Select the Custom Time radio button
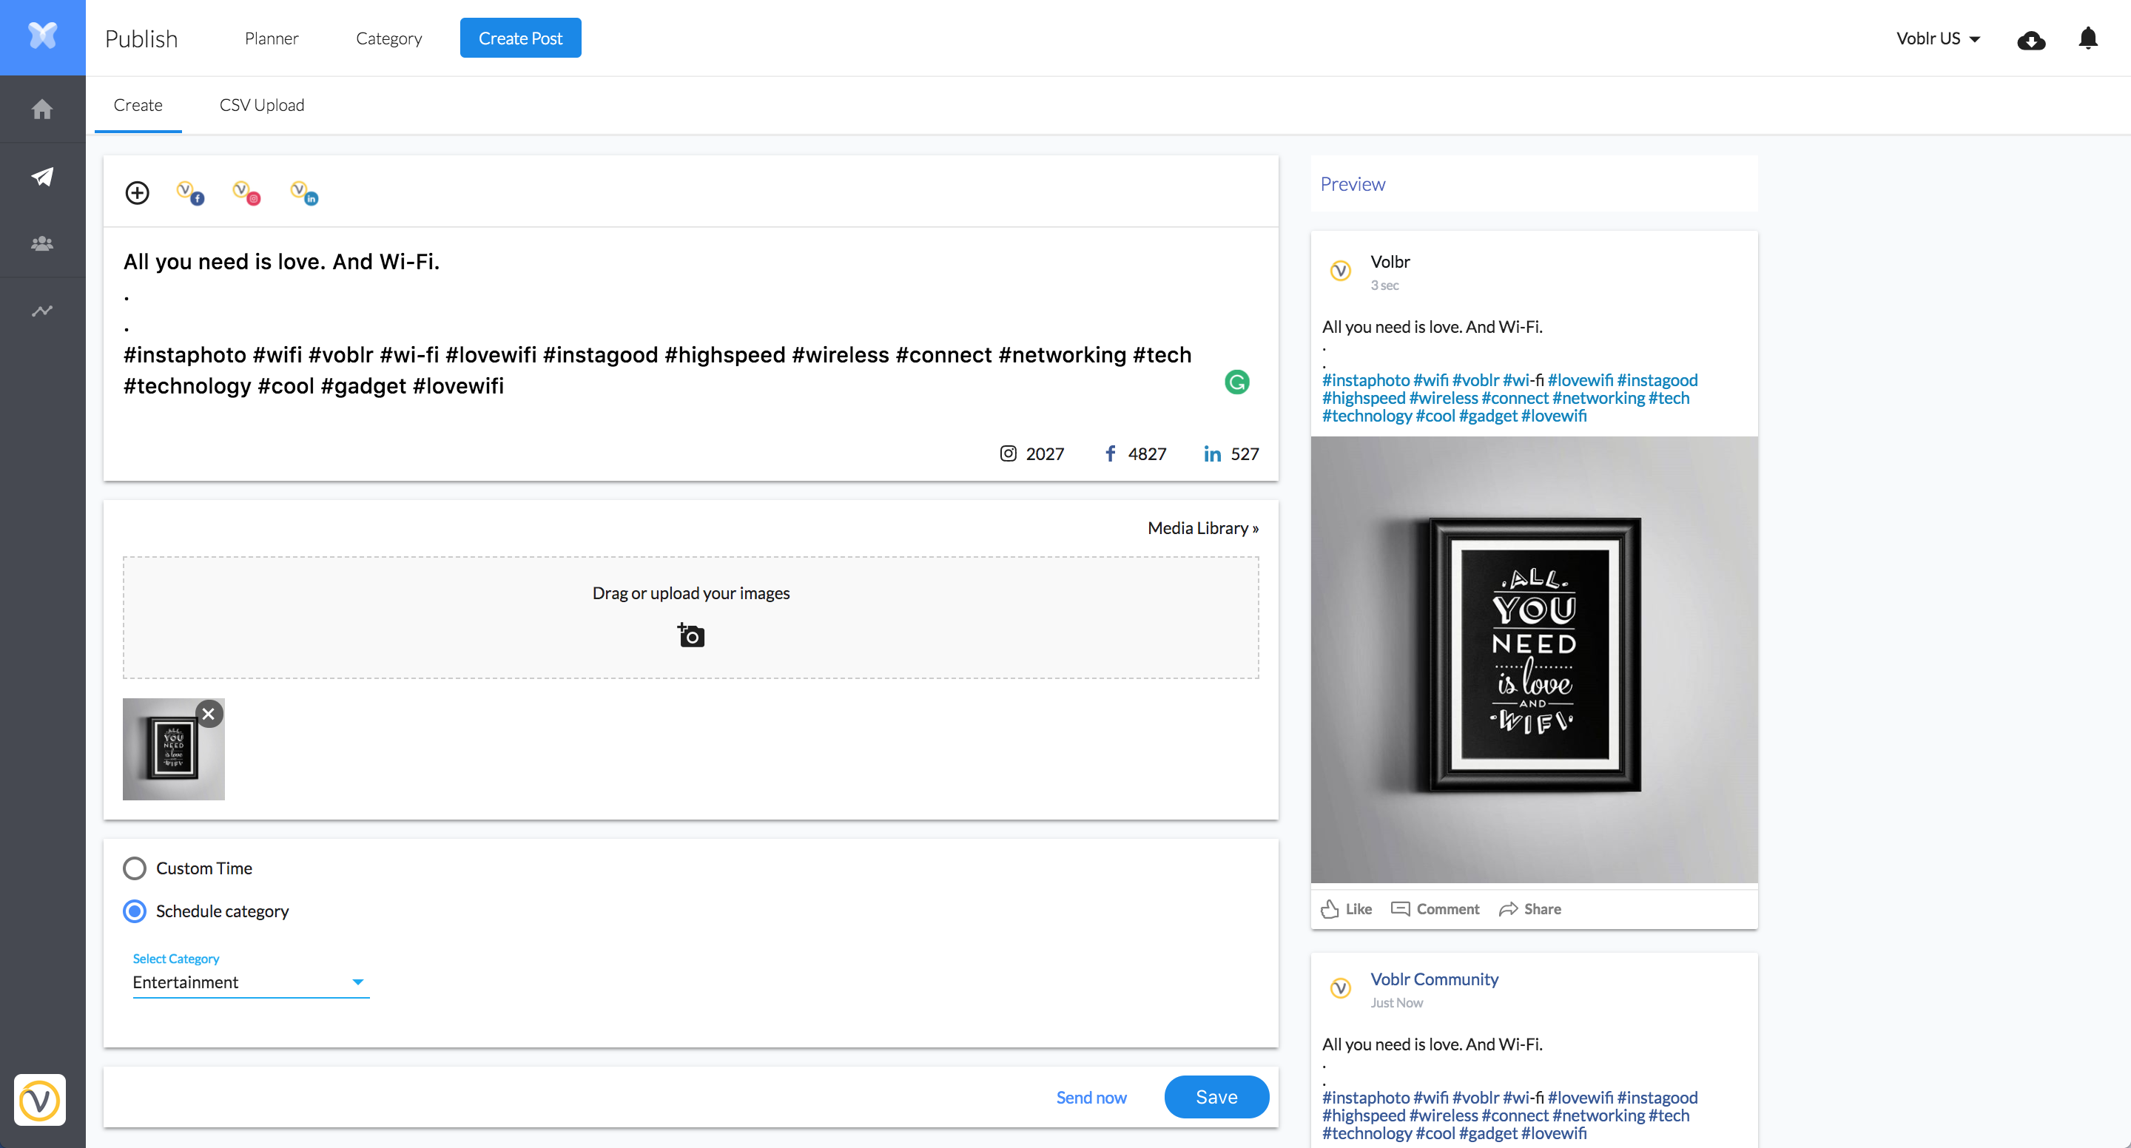 [135, 868]
